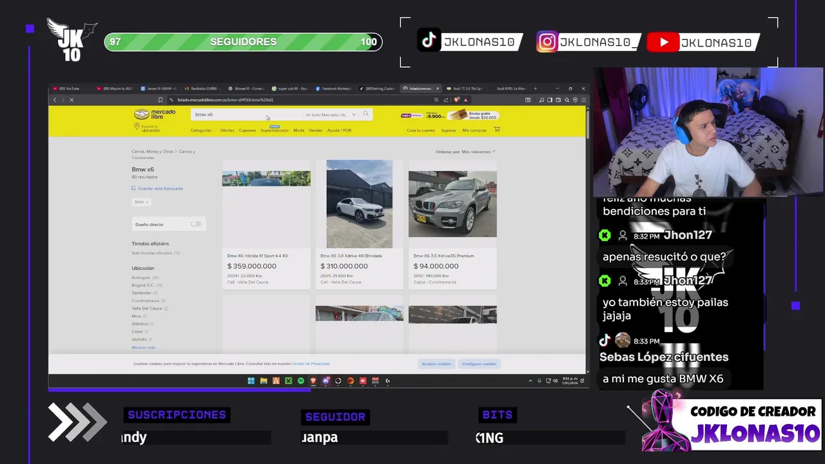Open the Ayuda / PQR menu item

coord(339,130)
